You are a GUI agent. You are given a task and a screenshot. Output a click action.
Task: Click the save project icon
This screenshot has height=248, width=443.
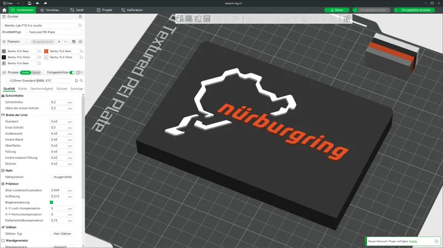pyautogui.click(x=29, y=3)
